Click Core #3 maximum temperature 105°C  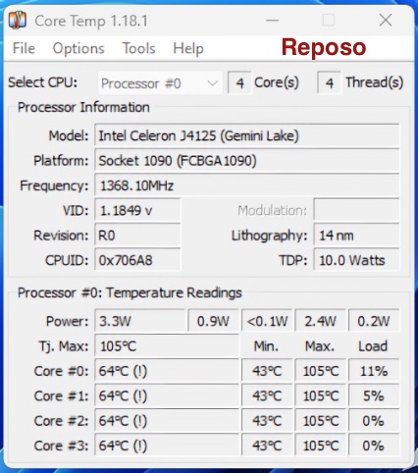[x=321, y=446]
